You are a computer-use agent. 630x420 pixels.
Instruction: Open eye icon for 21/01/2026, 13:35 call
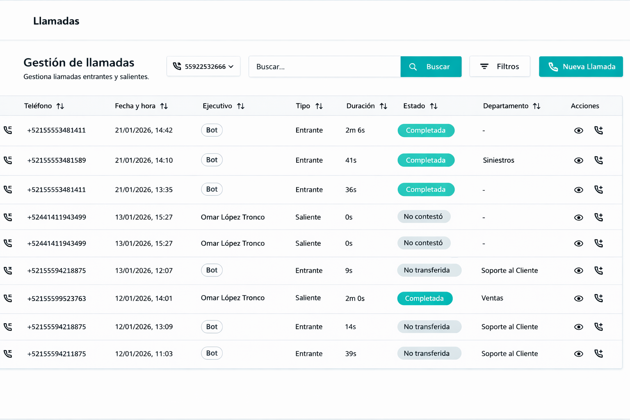point(578,190)
